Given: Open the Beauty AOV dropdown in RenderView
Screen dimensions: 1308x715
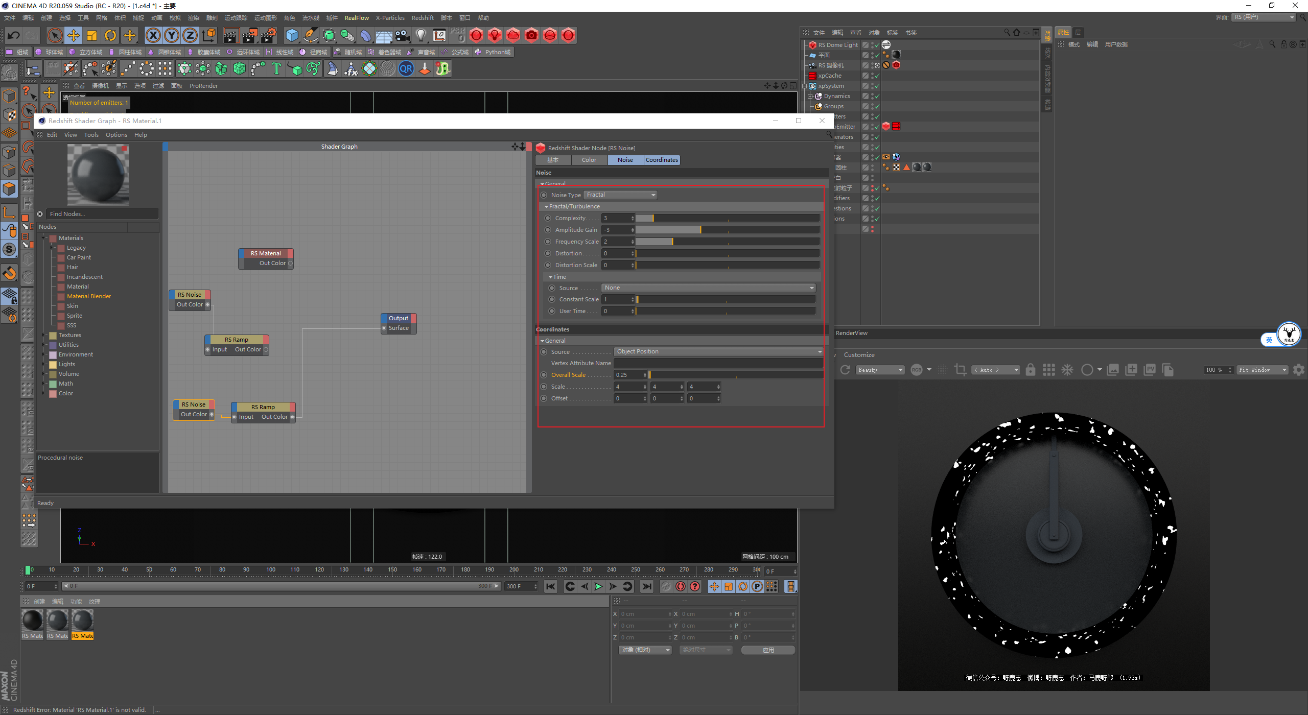Looking at the screenshot, I should tap(880, 370).
